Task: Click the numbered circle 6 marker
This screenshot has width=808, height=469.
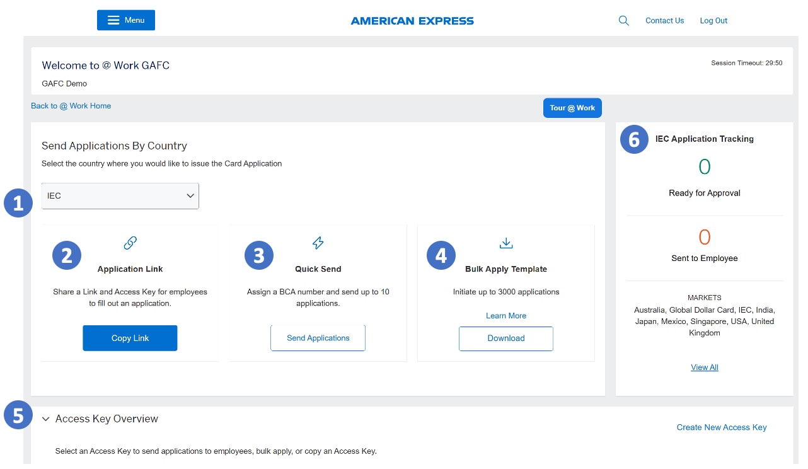Action: pos(634,139)
